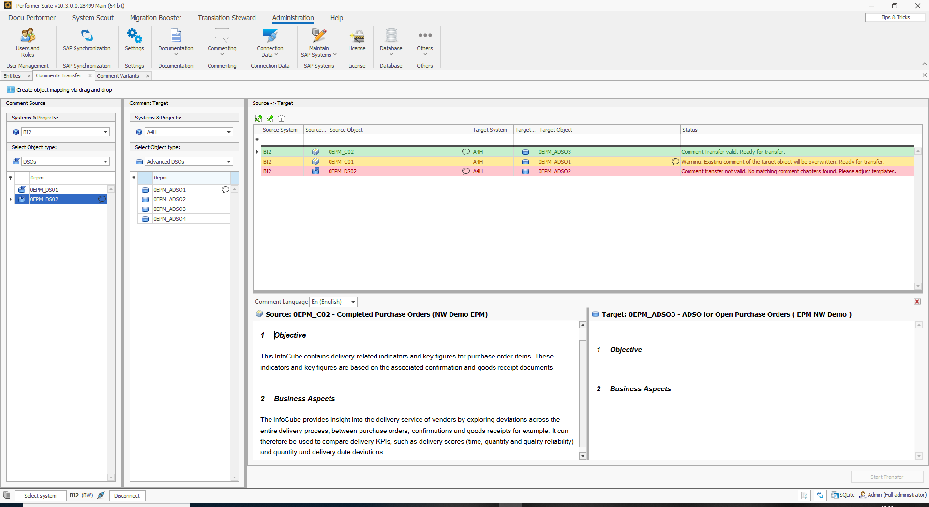This screenshot has height=507, width=929.
Task: Delete the selected mapping via trash icon
Action: pos(281,119)
